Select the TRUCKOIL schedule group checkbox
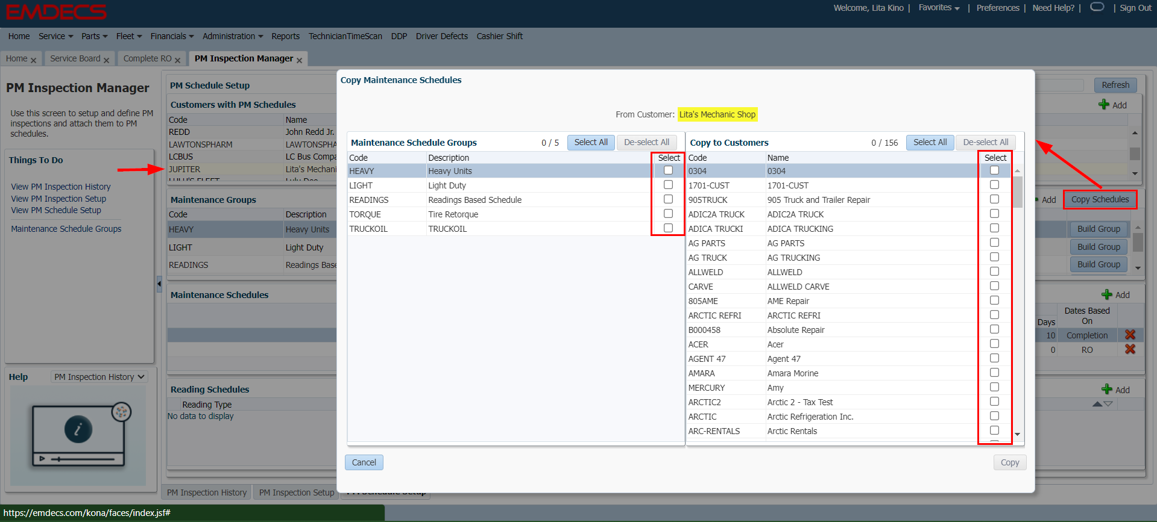 [x=668, y=228]
